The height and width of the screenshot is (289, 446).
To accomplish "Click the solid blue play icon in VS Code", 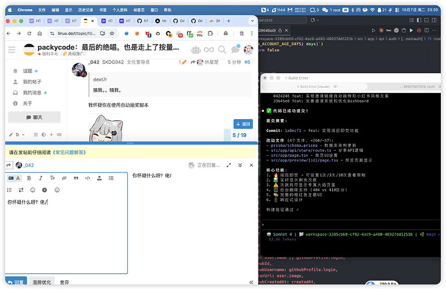I will [x=411, y=30].
